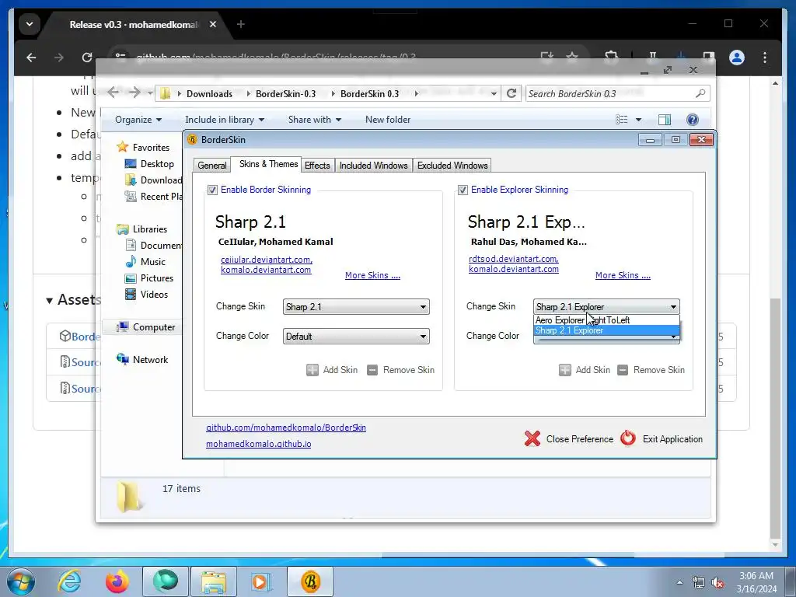The image size is (796, 597).
Task: Open the Excluded Windows tab
Action: pyautogui.click(x=452, y=166)
